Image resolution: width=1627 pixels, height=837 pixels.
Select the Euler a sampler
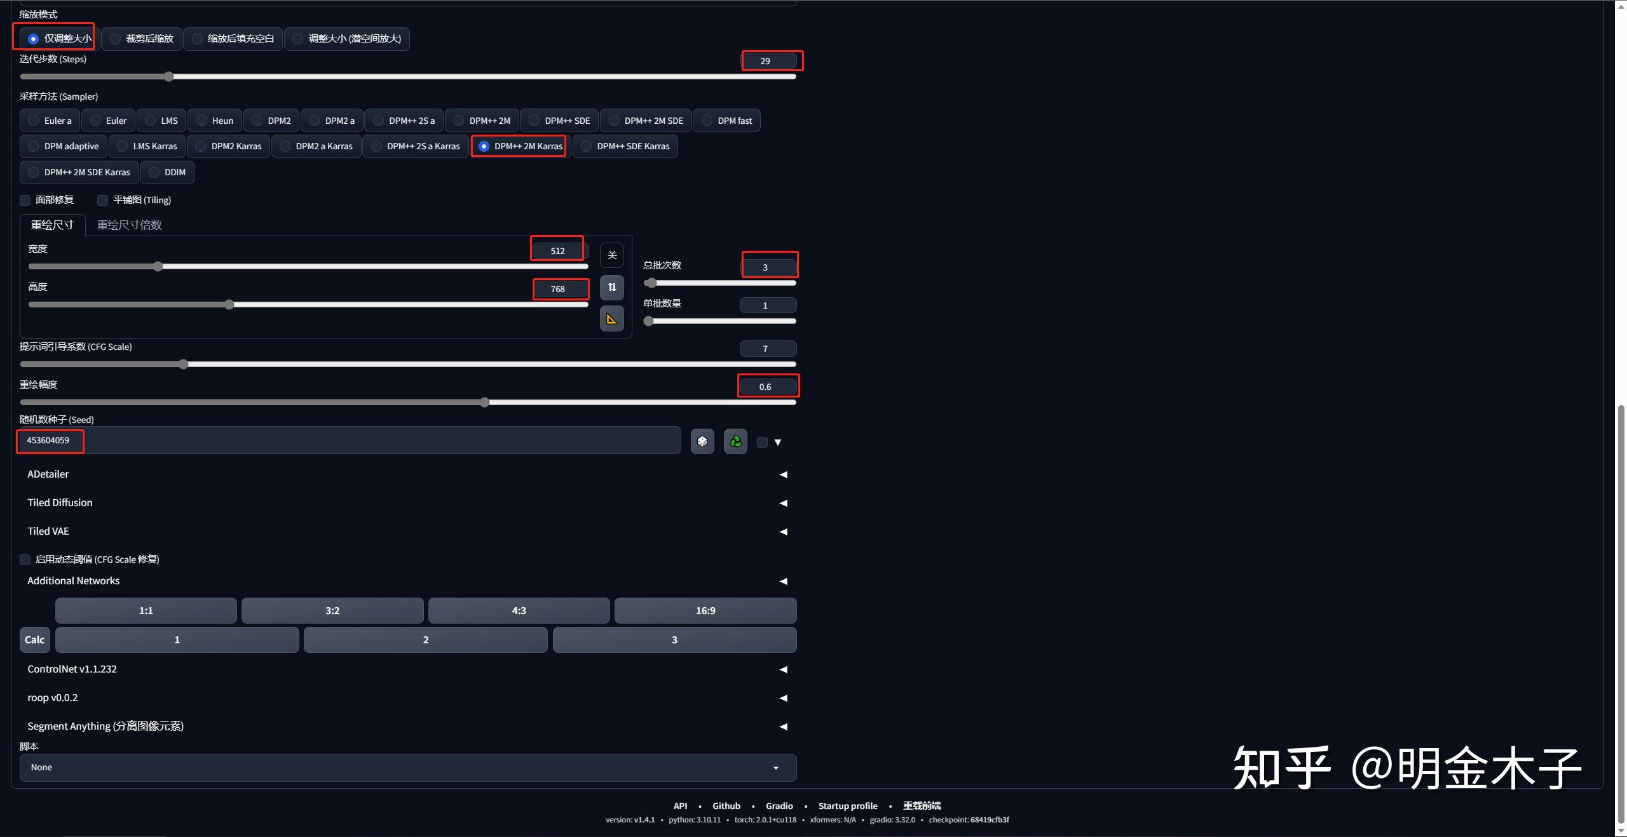tap(50, 121)
